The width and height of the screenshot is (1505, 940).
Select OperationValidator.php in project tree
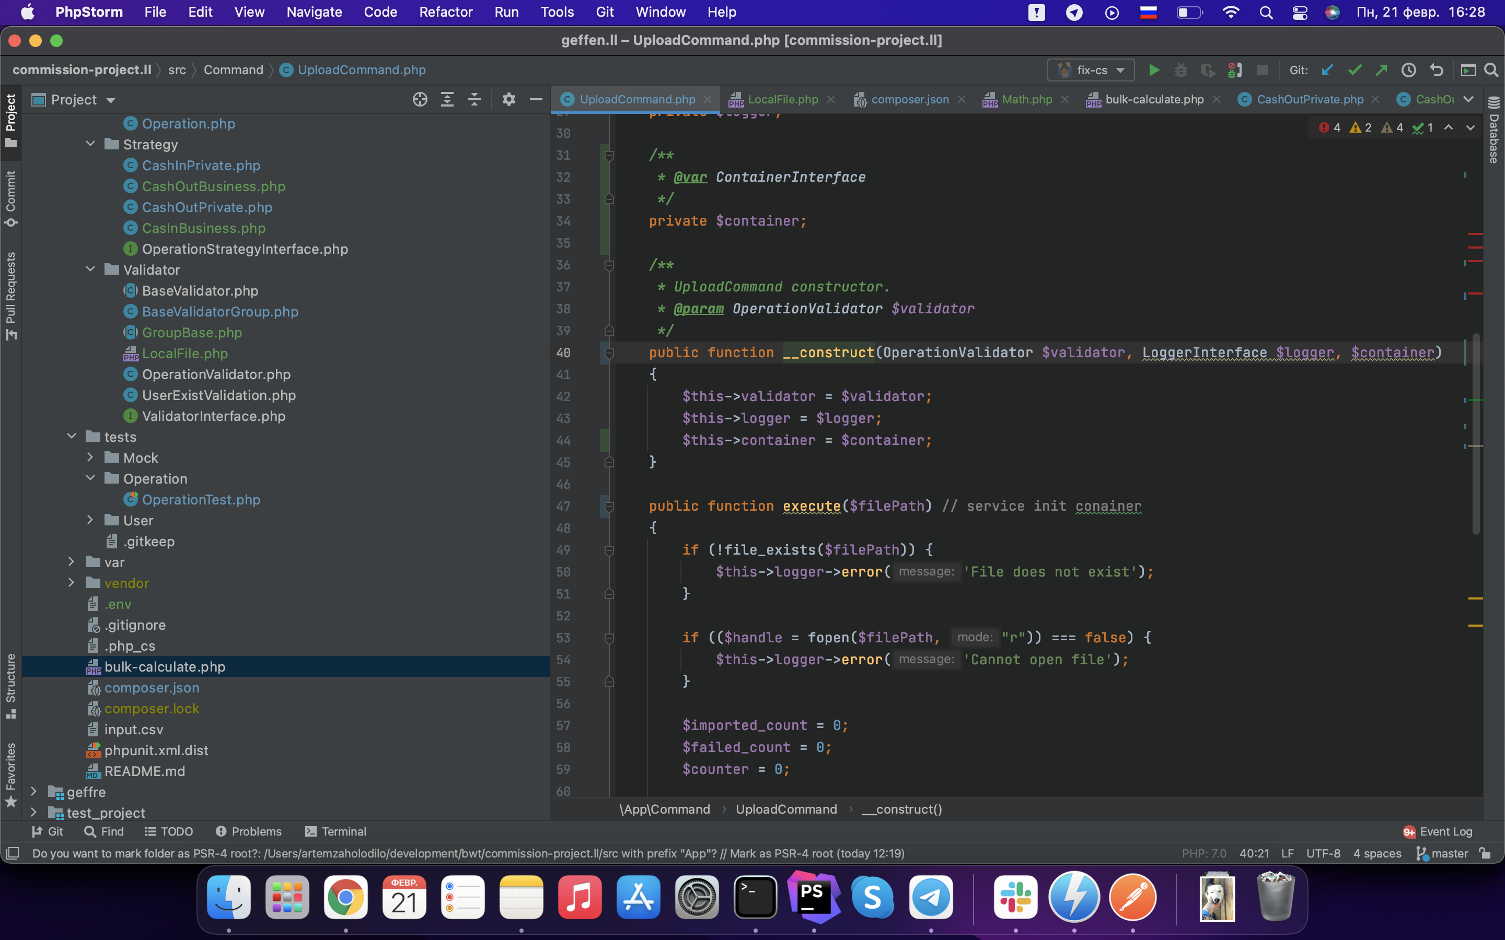click(216, 374)
